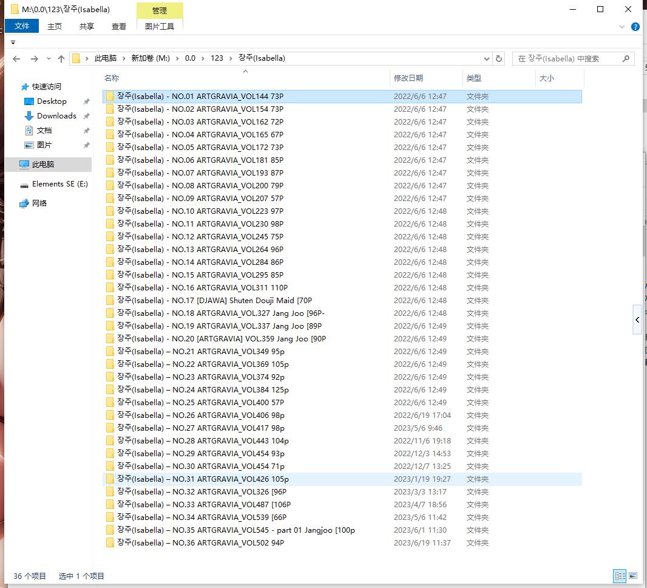
Task: Sort by the 修改日期 column header
Action: [x=408, y=78]
